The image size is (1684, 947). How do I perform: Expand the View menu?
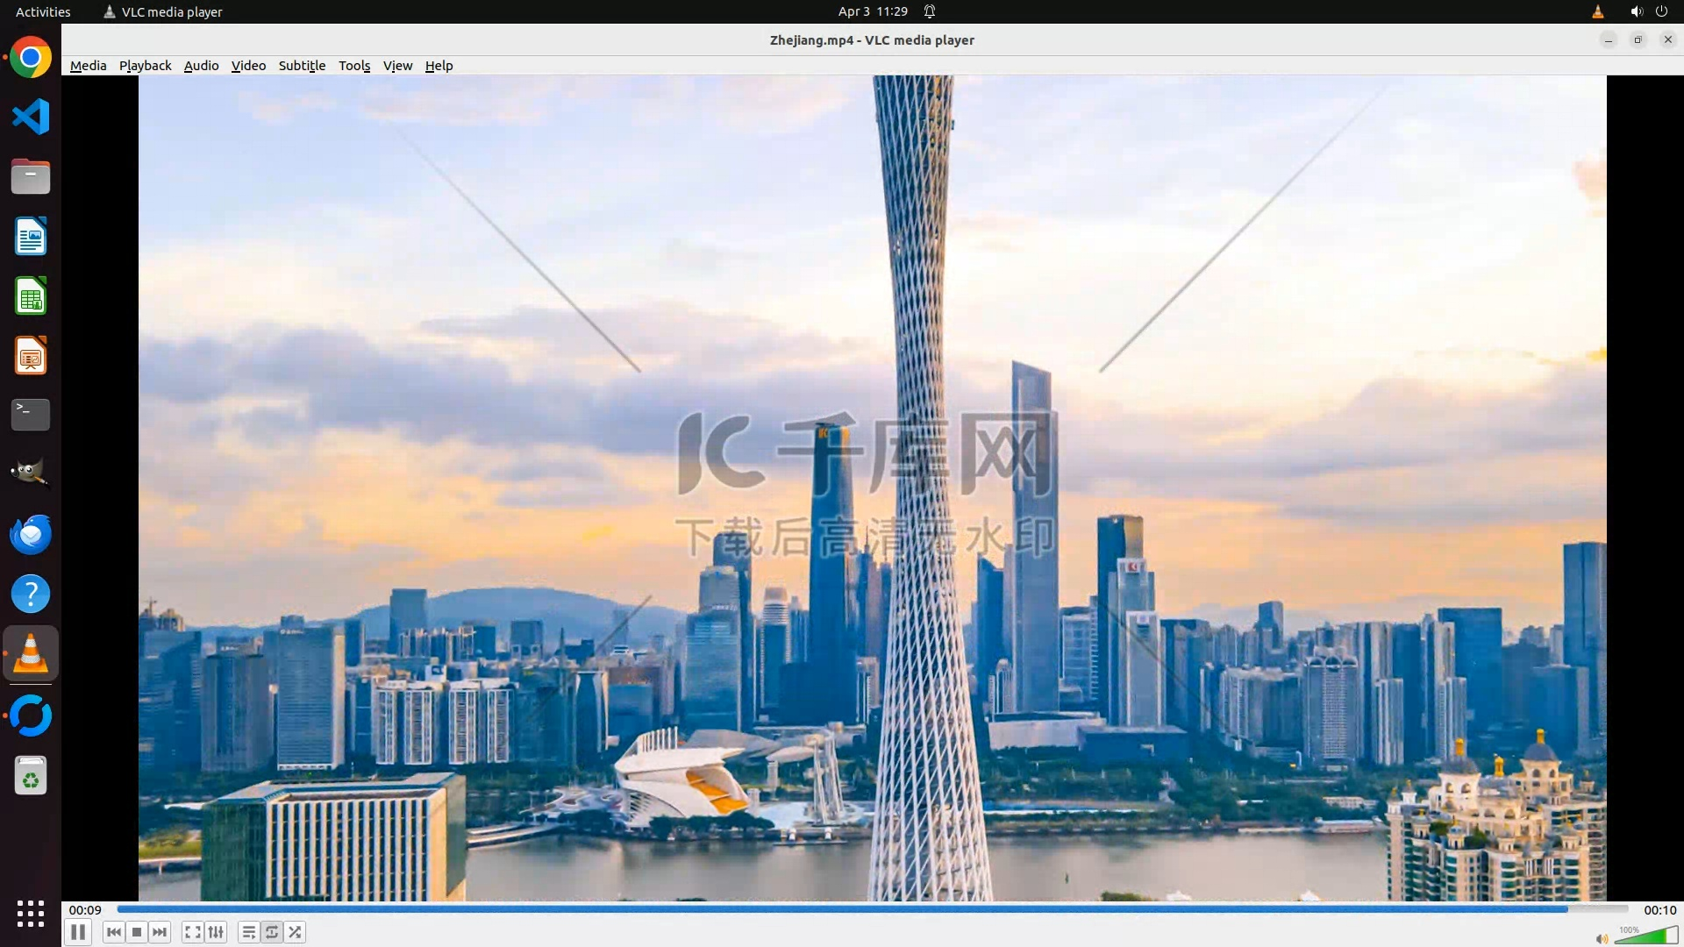[397, 66]
